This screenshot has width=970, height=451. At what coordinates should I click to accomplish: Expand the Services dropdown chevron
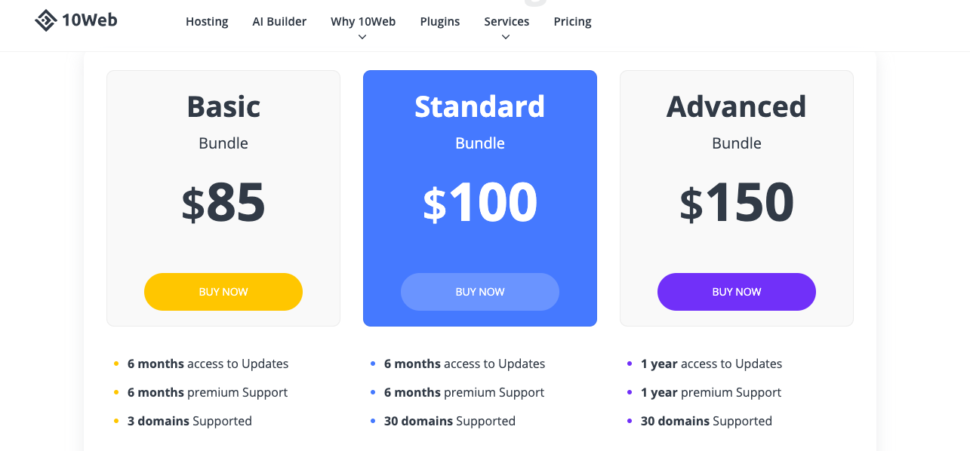point(506,37)
